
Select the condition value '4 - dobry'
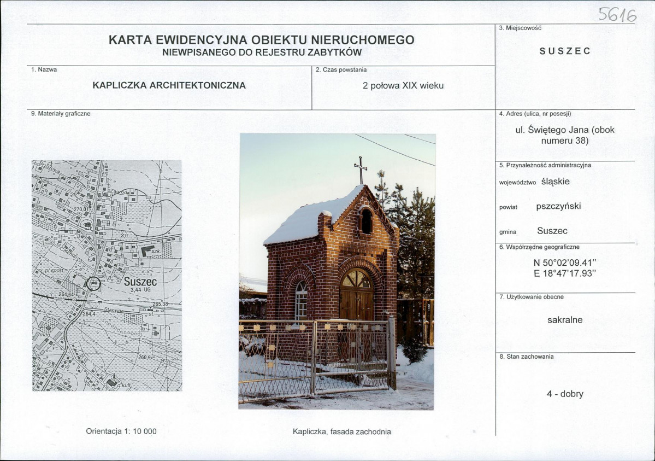tap(565, 394)
